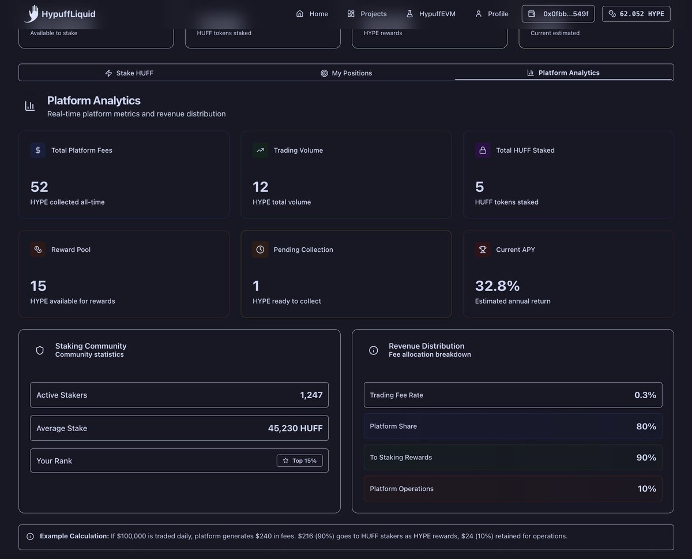Screen dimensions: 692x559
Task: Click the Available to stake label
Action: pyautogui.click(x=54, y=33)
